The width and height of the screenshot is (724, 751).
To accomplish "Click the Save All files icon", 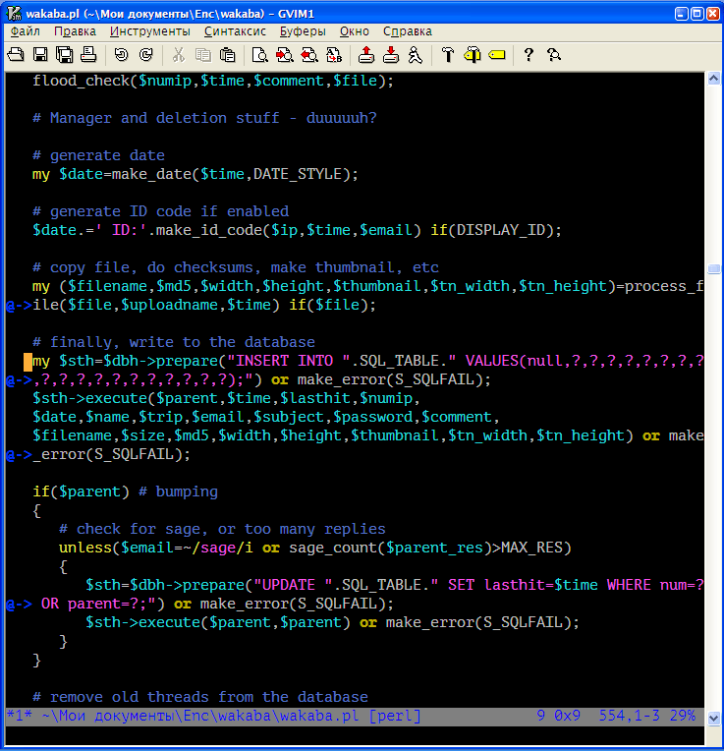I will point(65,55).
